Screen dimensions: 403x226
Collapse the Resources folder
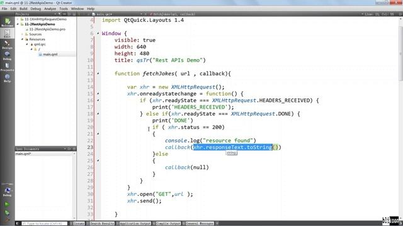(23, 39)
